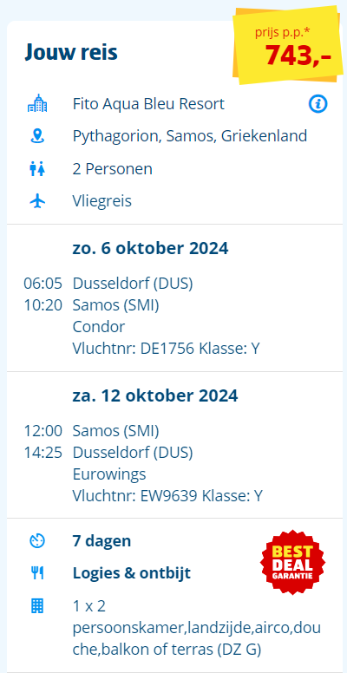Click the room description text

[x=197, y=628]
